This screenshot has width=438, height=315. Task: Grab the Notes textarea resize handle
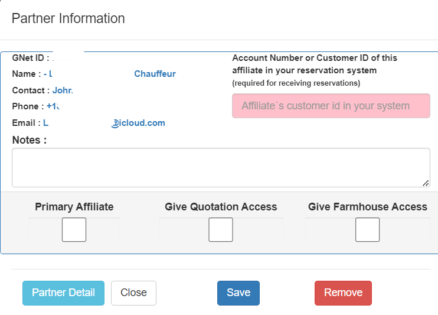point(426,183)
